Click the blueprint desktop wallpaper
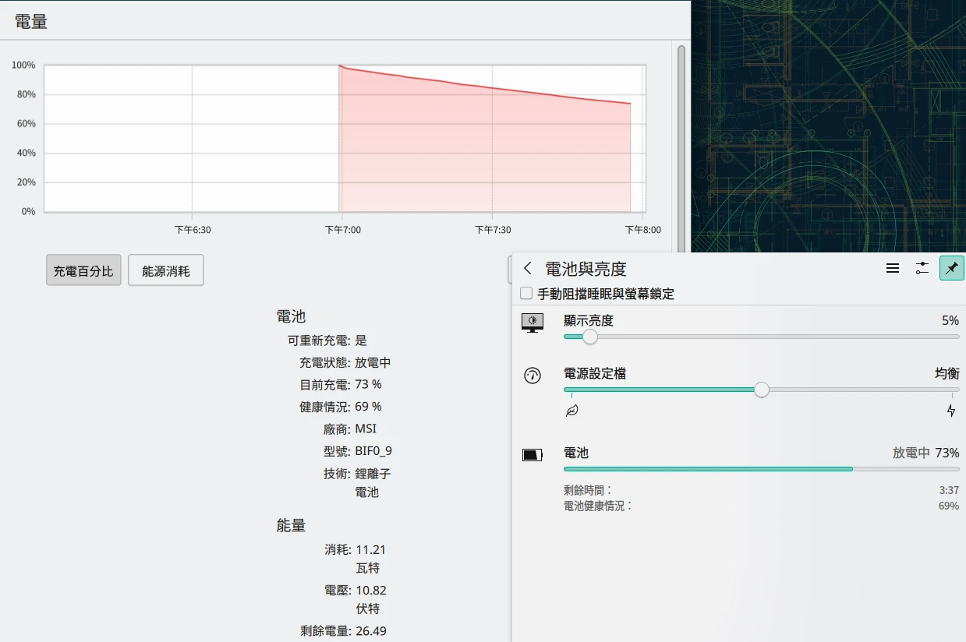This screenshot has height=642, width=966. point(826,125)
